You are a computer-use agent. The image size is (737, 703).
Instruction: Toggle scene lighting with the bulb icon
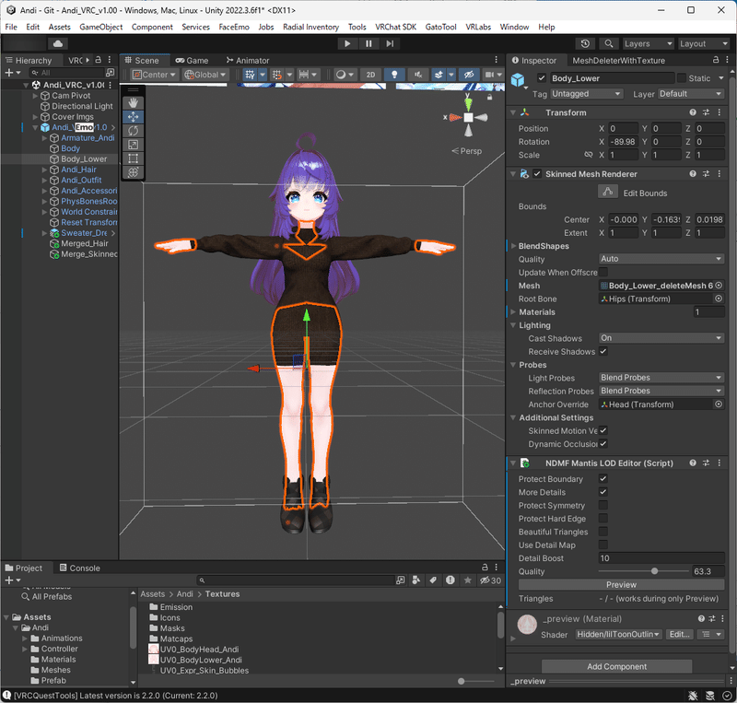pyautogui.click(x=394, y=74)
